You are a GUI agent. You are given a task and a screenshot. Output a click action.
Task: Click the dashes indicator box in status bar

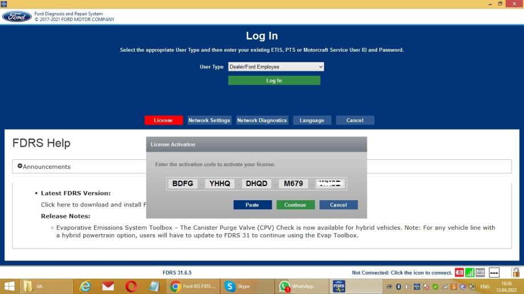pos(494,272)
